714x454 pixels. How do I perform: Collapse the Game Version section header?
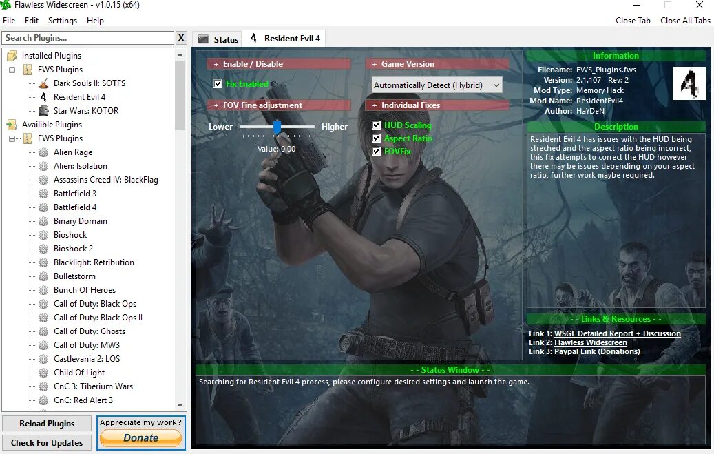coord(437,64)
